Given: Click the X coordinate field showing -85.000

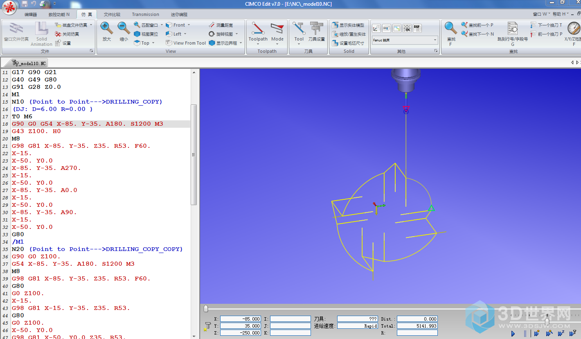Looking at the screenshot, I should pyautogui.click(x=241, y=319).
